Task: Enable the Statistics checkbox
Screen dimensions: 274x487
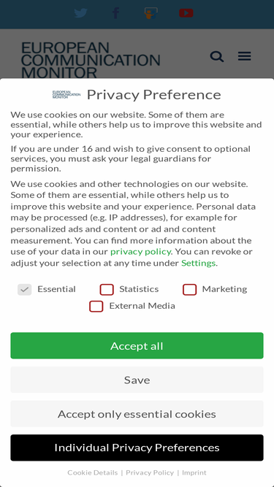Action: (107, 289)
